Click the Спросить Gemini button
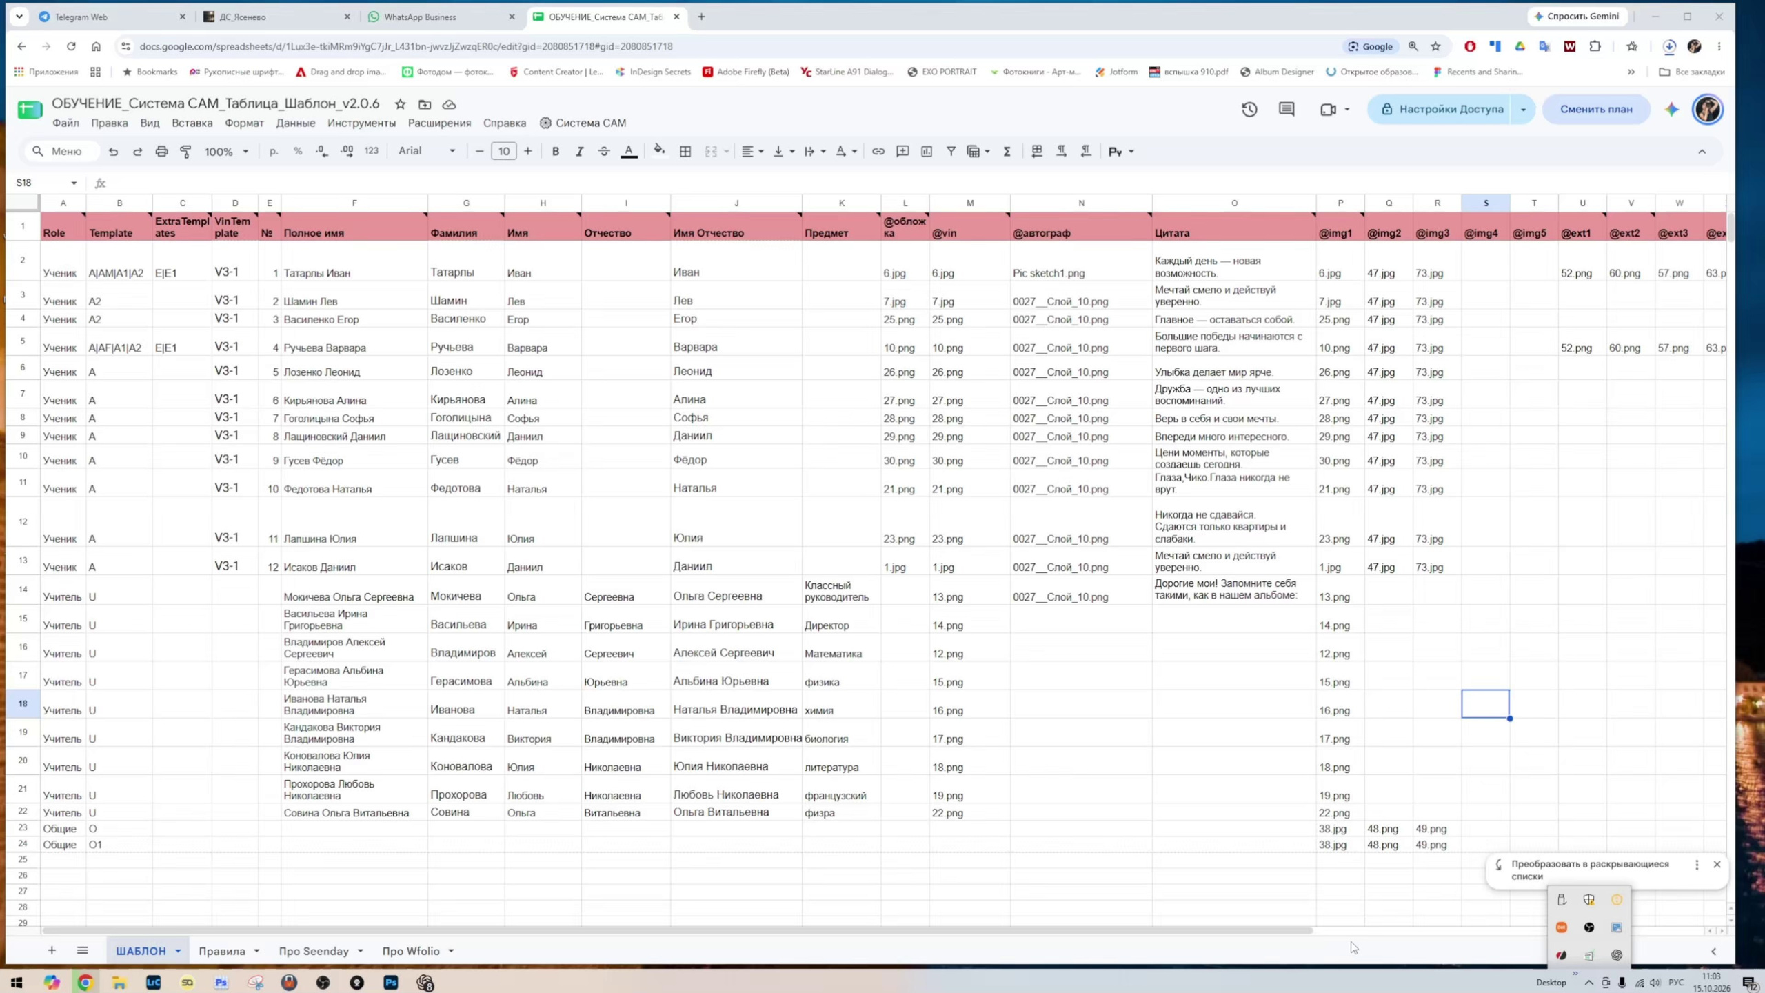Screen dimensions: 1765x993 1576,17
